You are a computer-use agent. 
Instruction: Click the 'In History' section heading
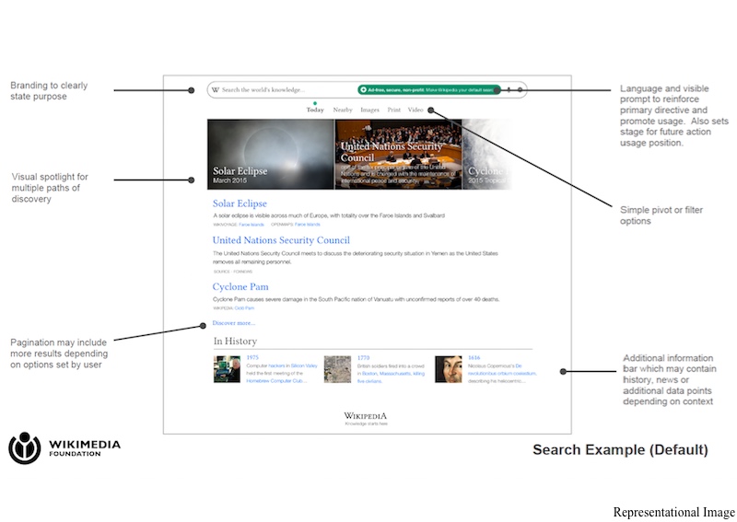235,342
